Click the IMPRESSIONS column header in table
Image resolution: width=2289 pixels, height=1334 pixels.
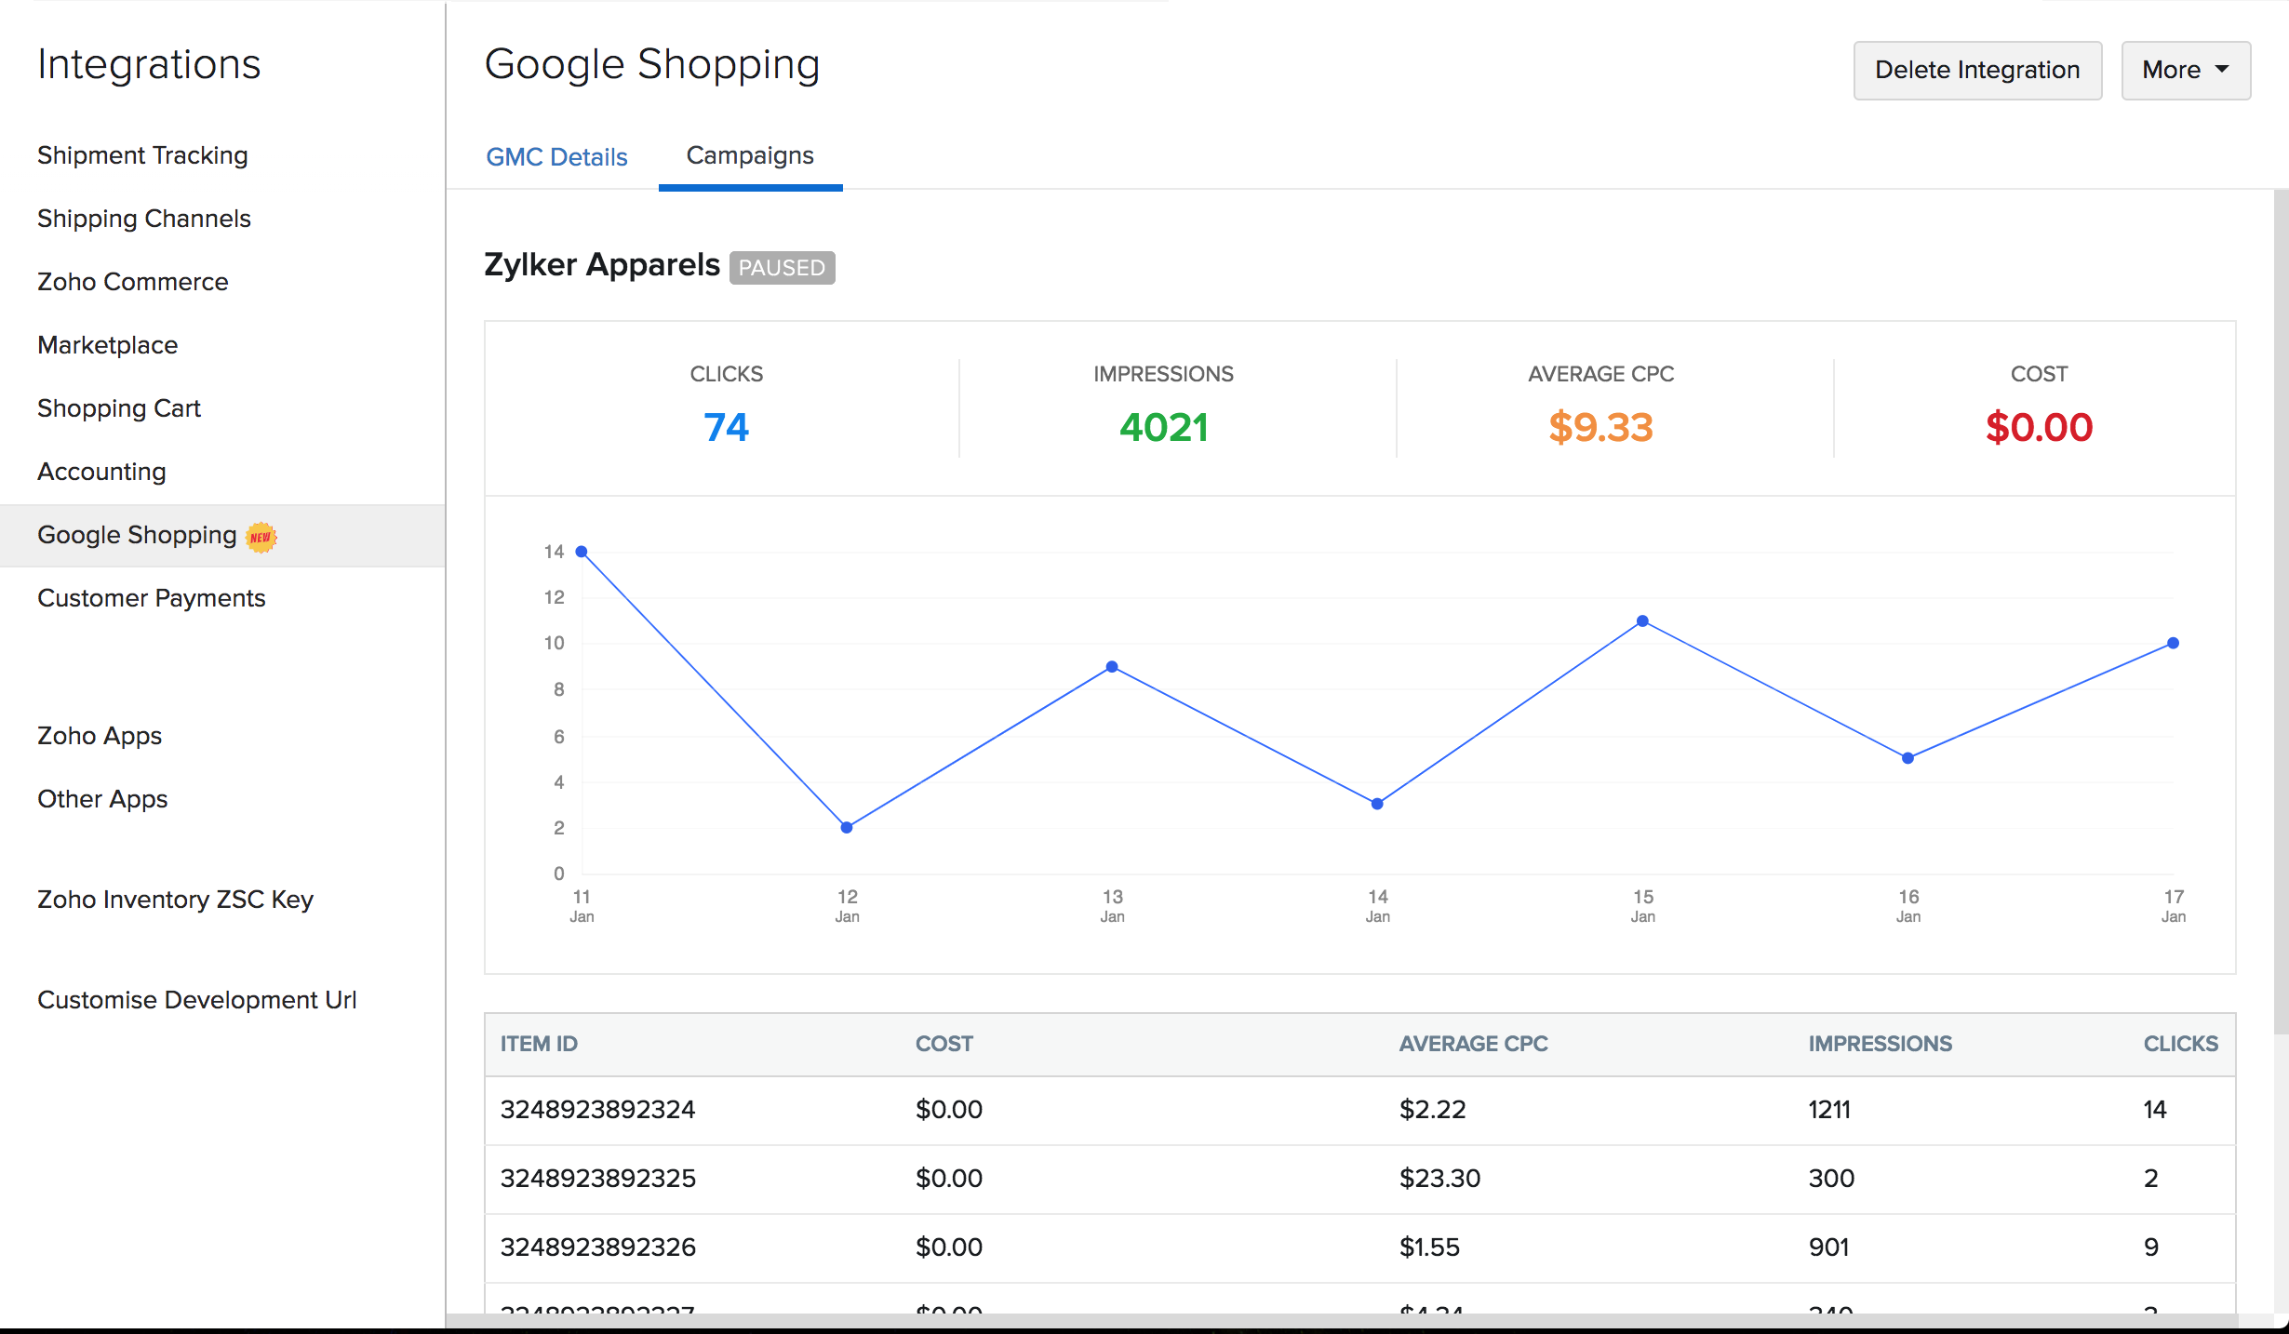1880,1044
